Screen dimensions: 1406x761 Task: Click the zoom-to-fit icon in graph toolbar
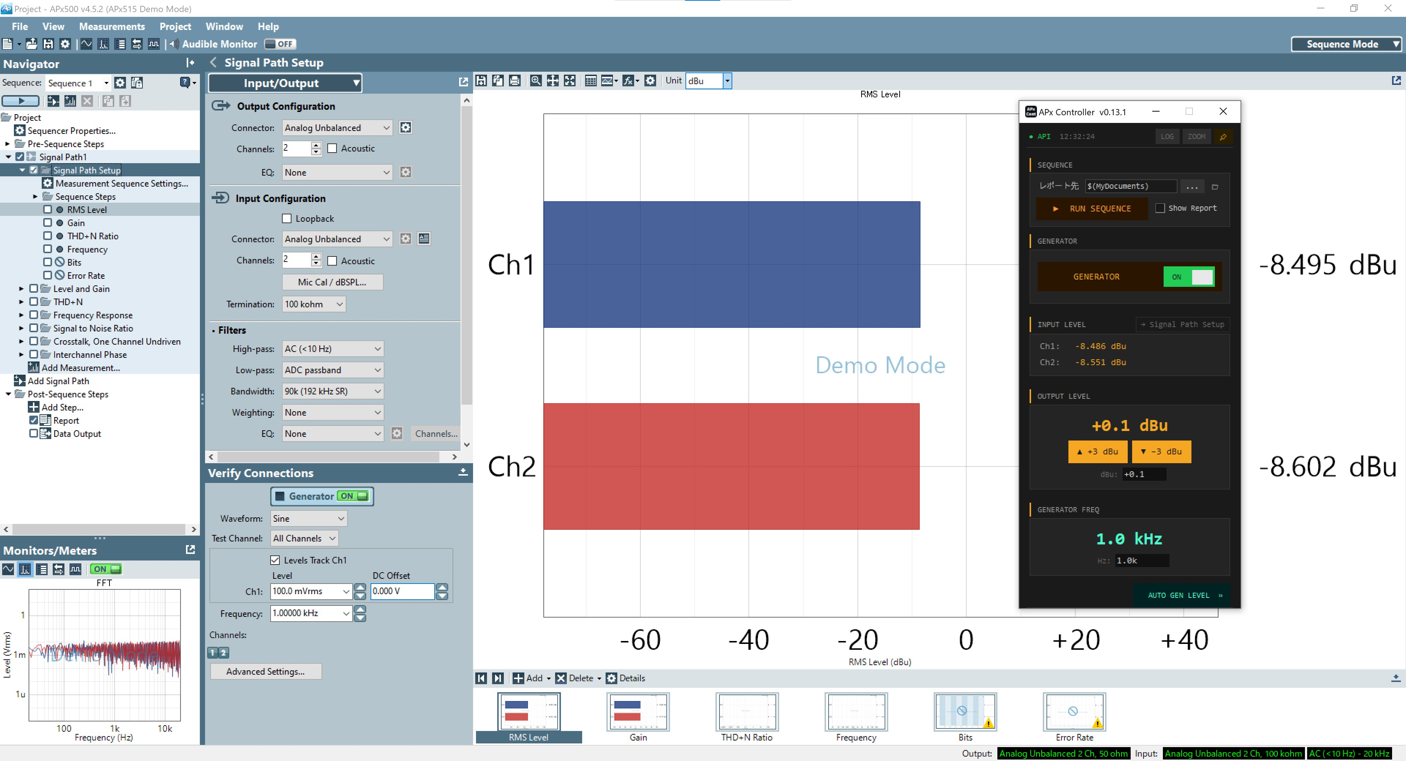tap(570, 81)
